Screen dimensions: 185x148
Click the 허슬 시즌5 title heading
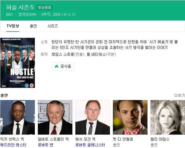point(20,7)
